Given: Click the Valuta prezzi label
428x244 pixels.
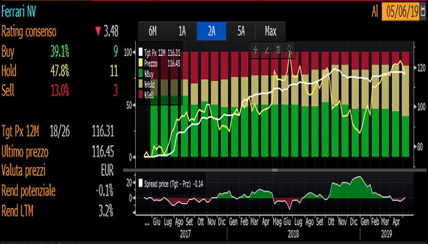Looking at the screenshot, I should (x=23, y=171).
